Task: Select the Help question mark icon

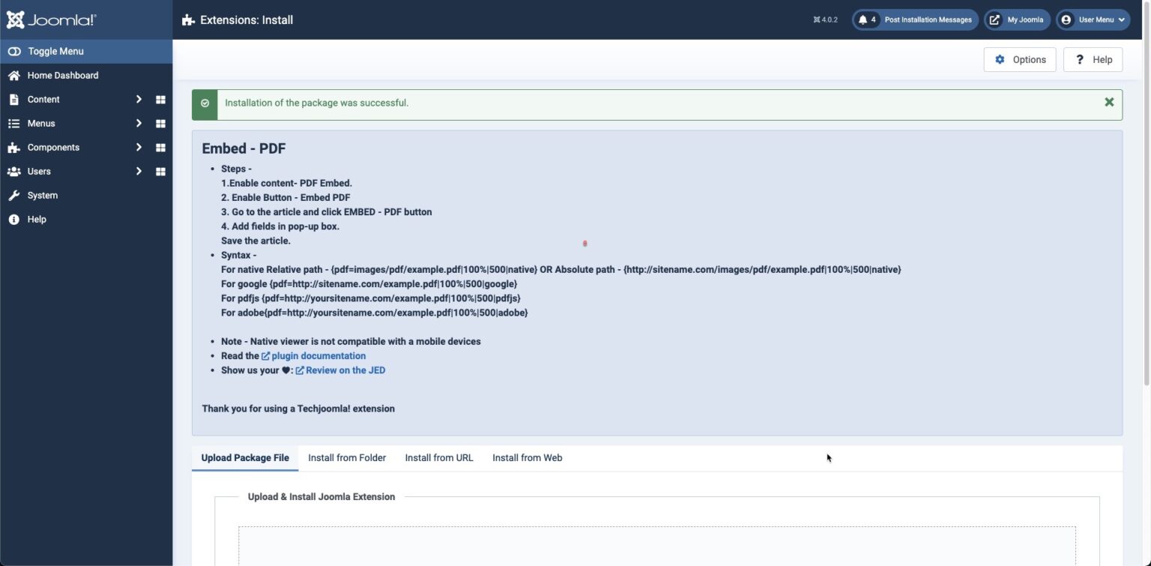Action: pos(1080,59)
